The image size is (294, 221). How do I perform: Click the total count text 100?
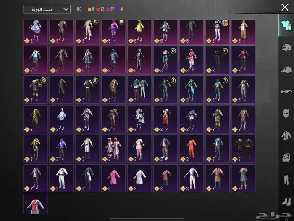click(79, 9)
